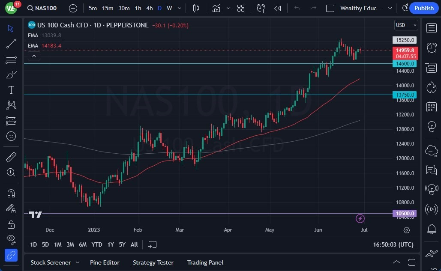Image resolution: width=441 pixels, height=271 pixels.
Task: Open the Alerts clock panel
Action: point(431,48)
